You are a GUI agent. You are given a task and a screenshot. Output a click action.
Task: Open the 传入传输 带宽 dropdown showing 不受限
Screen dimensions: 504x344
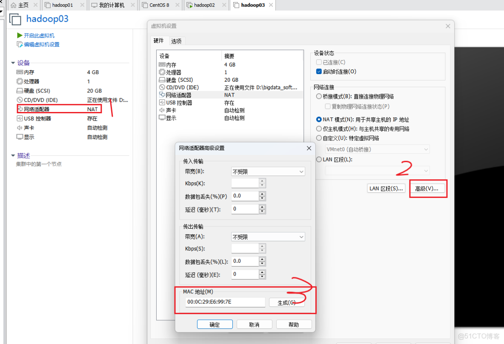pos(268,171)
